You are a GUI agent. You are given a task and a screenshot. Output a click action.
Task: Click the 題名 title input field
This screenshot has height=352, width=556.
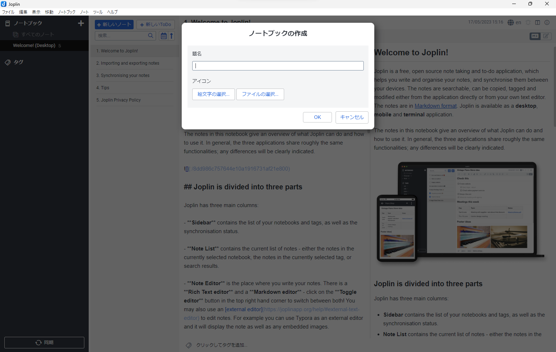point(278,66)
